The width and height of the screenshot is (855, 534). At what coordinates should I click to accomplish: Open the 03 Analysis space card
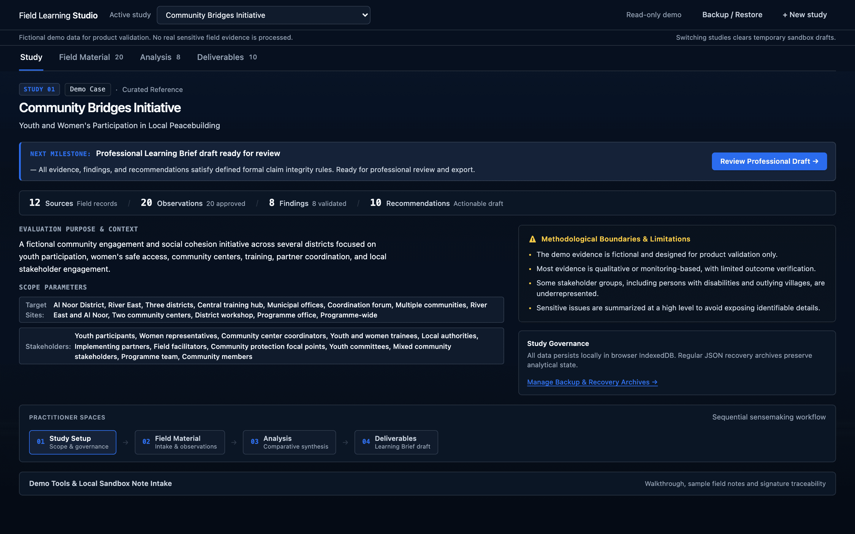pyautogui.click(x=289, y=442)
